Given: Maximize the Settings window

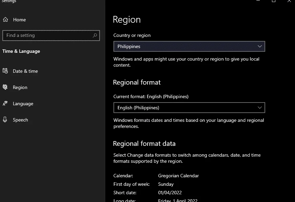Looking at the screenshot, I should (274, 1).
